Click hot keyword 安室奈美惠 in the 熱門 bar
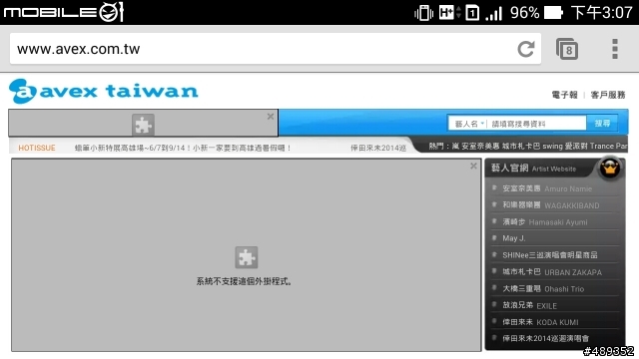 point(480,146)
